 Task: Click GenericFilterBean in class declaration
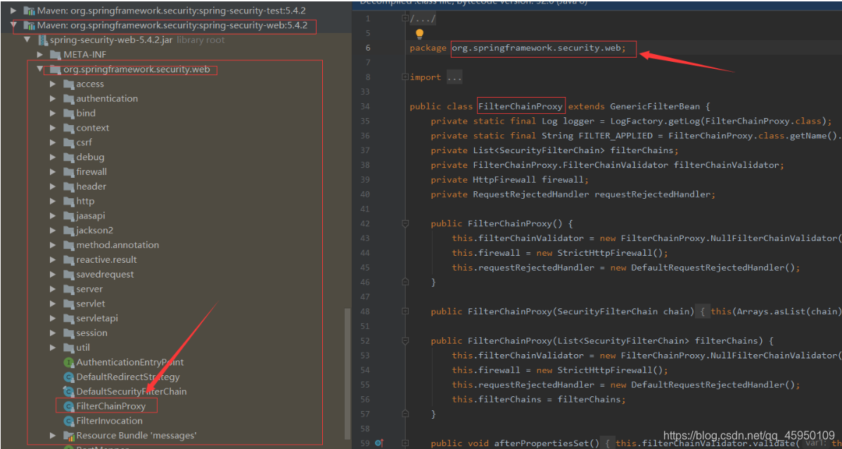coord(655,106)
